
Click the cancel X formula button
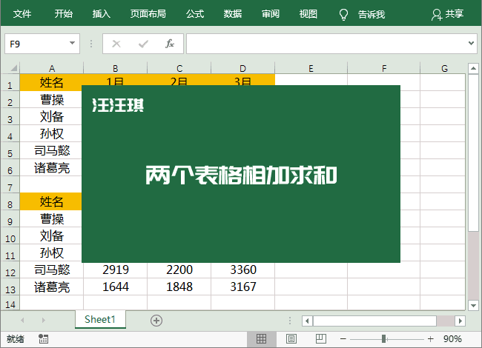(x=116, y=44)
